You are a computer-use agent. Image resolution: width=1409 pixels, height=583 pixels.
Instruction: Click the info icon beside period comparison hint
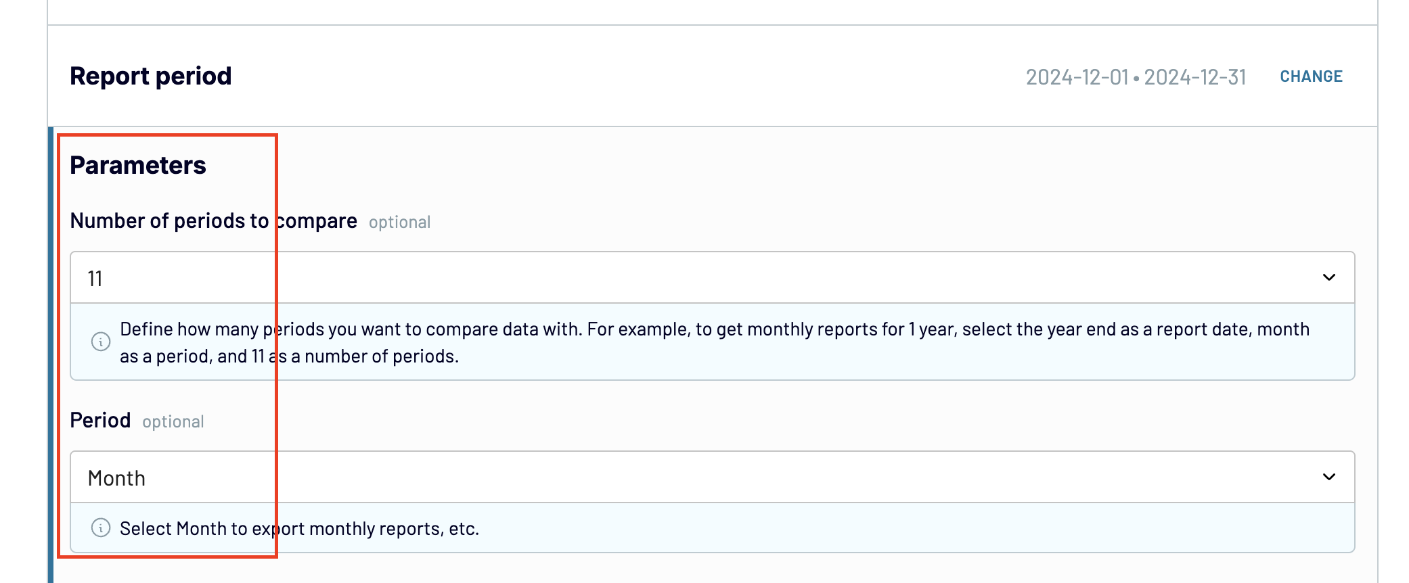pos(101,342)
